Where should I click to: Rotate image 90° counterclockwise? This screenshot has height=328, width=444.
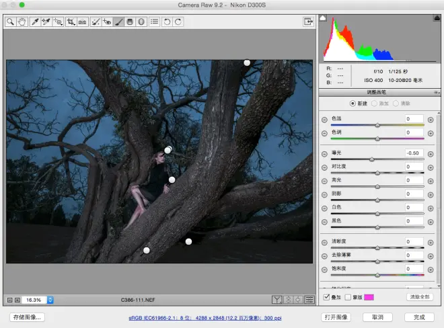[x=167, y=22]
